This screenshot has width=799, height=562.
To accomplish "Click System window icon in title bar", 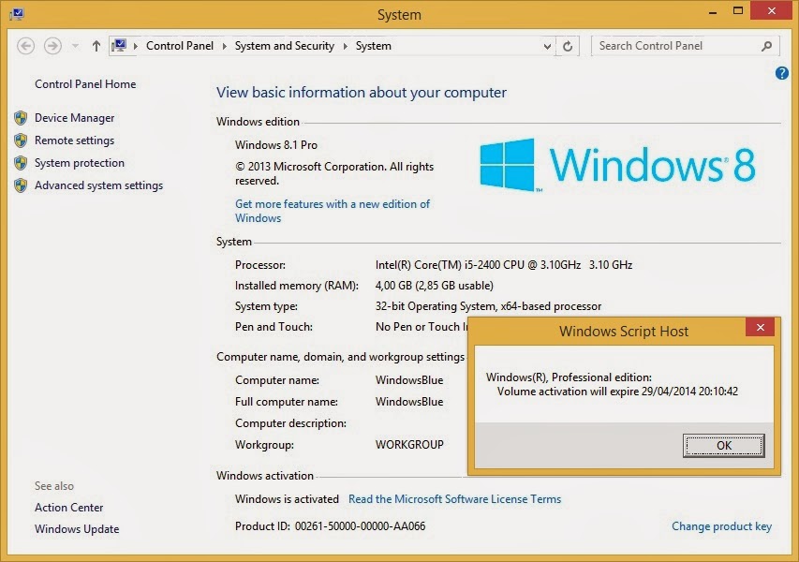I will tap(16, 13).
